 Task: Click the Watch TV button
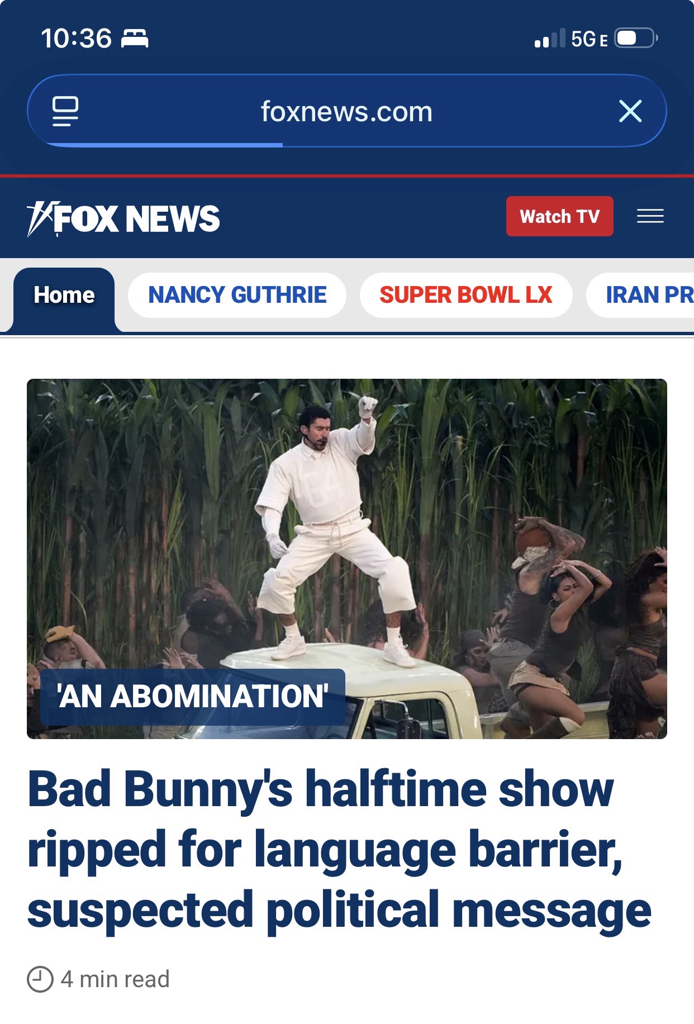(559, 216)
